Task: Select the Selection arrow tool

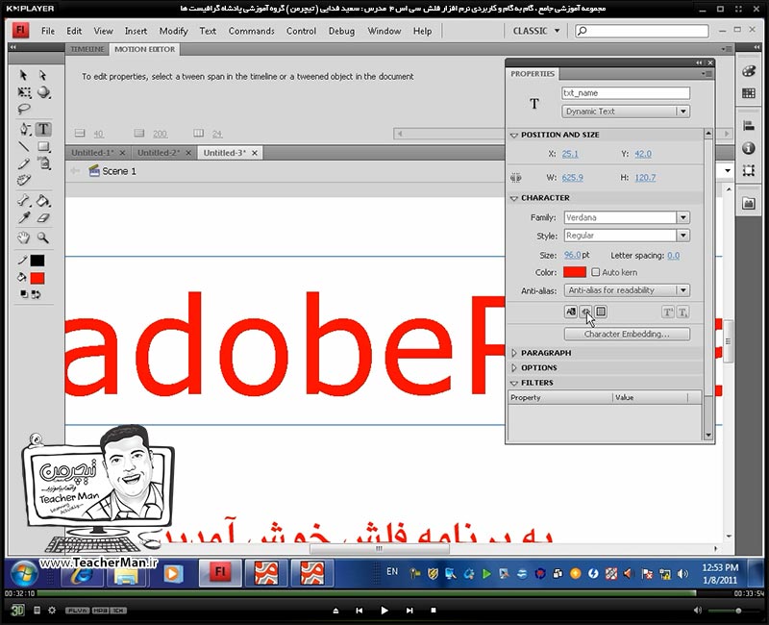Action: coord(23,75)
